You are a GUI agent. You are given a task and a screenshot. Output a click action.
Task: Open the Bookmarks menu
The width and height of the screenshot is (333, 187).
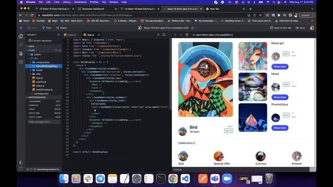pos(80,2)
